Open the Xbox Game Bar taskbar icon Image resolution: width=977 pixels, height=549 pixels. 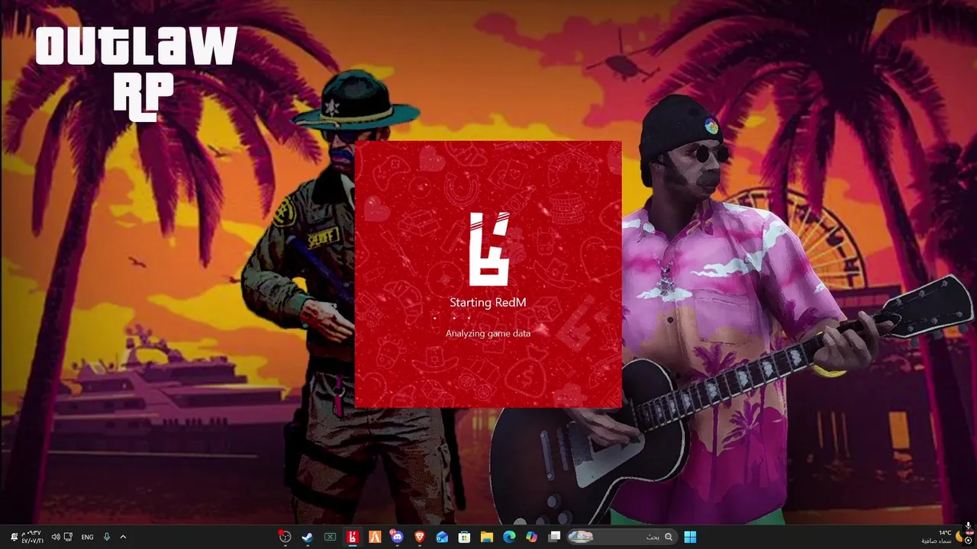[x=330, y=537]
